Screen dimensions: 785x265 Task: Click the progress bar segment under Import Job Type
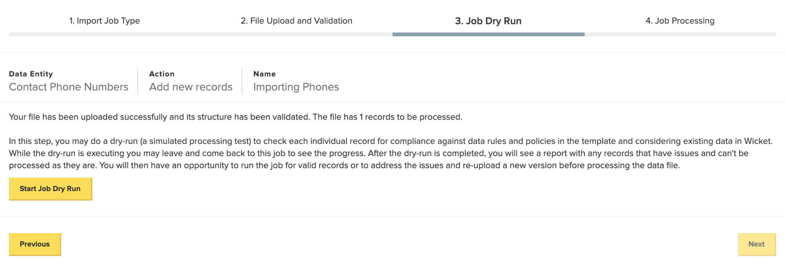(x=104, y=35)
